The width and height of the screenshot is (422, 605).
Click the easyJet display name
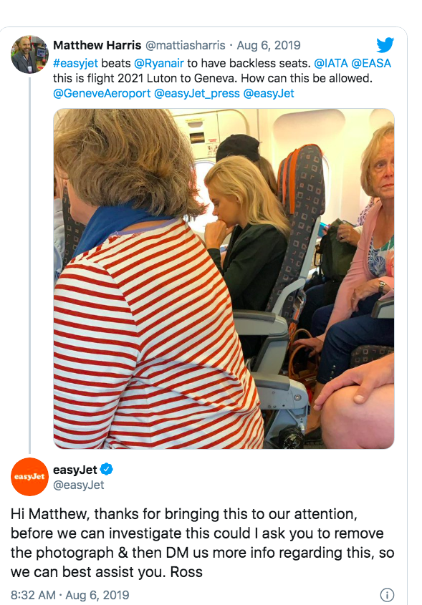pyautogui.click(x=75, y=470)
